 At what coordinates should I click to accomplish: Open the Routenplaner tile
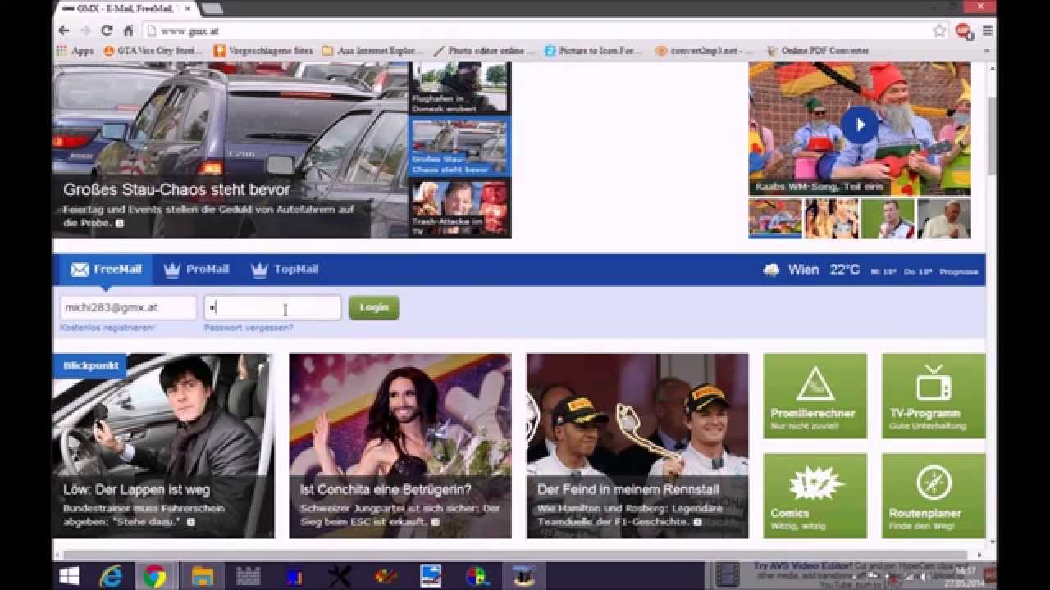point(934,496)
